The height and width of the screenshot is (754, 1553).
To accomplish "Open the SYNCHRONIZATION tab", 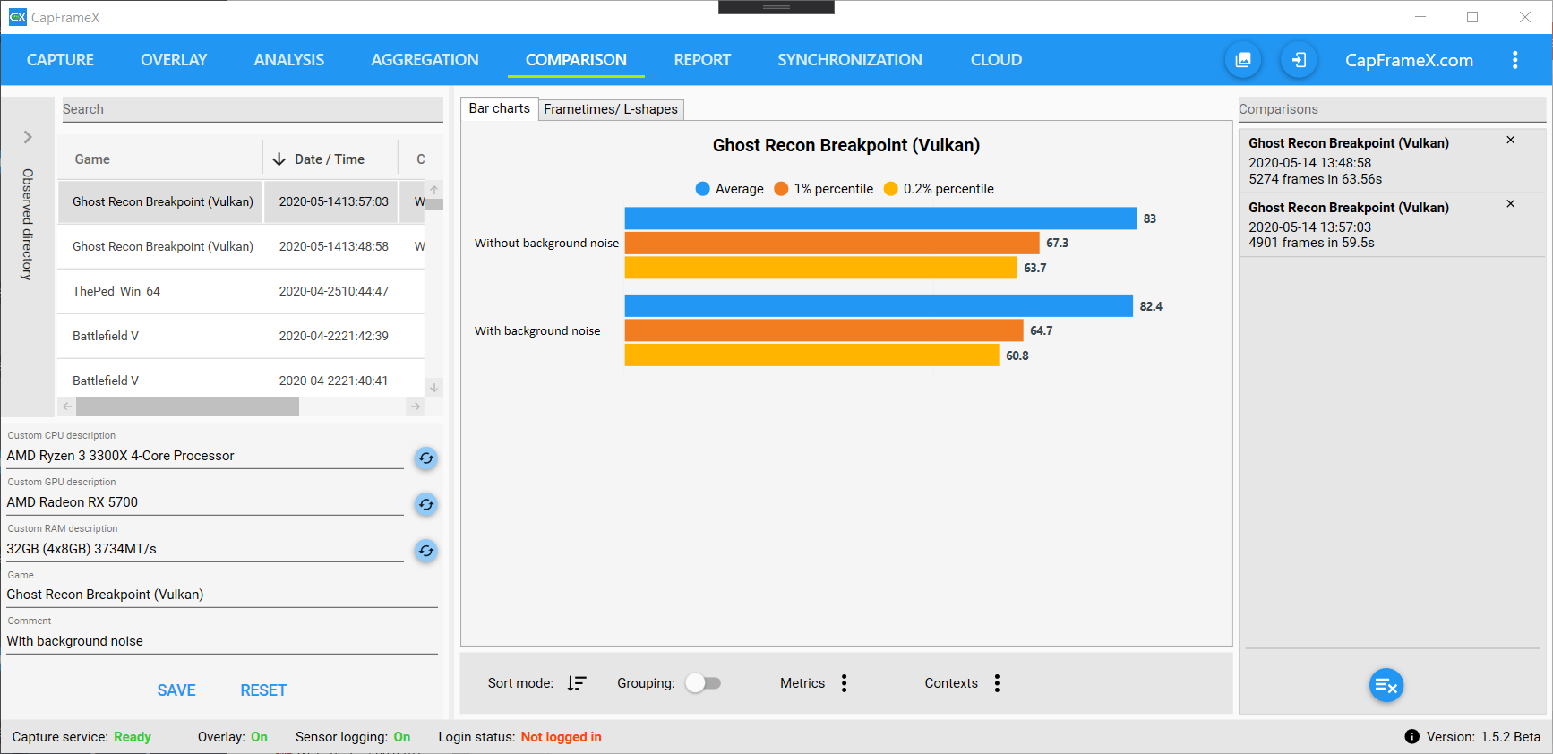I will pyautogui.click(x=850, y=60).
